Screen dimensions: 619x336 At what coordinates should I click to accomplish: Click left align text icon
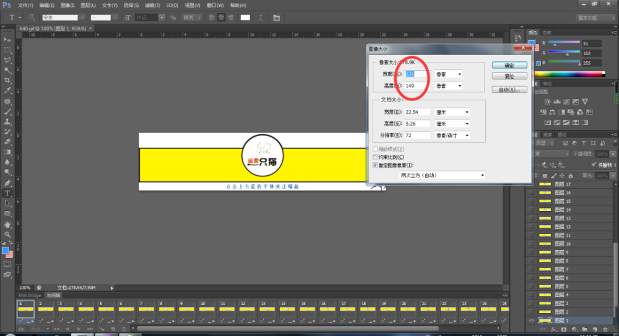click(212, 17)
